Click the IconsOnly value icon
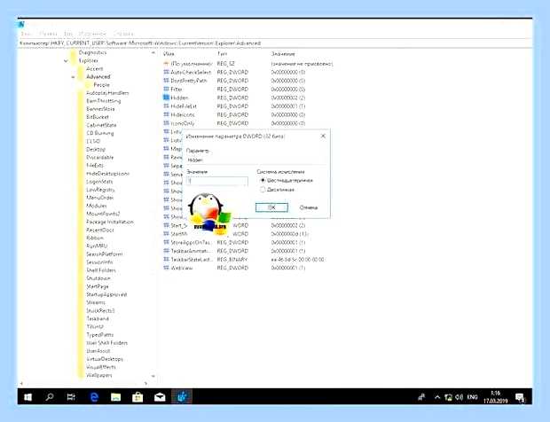Screen dimensions: 550x422 (166, 123)
